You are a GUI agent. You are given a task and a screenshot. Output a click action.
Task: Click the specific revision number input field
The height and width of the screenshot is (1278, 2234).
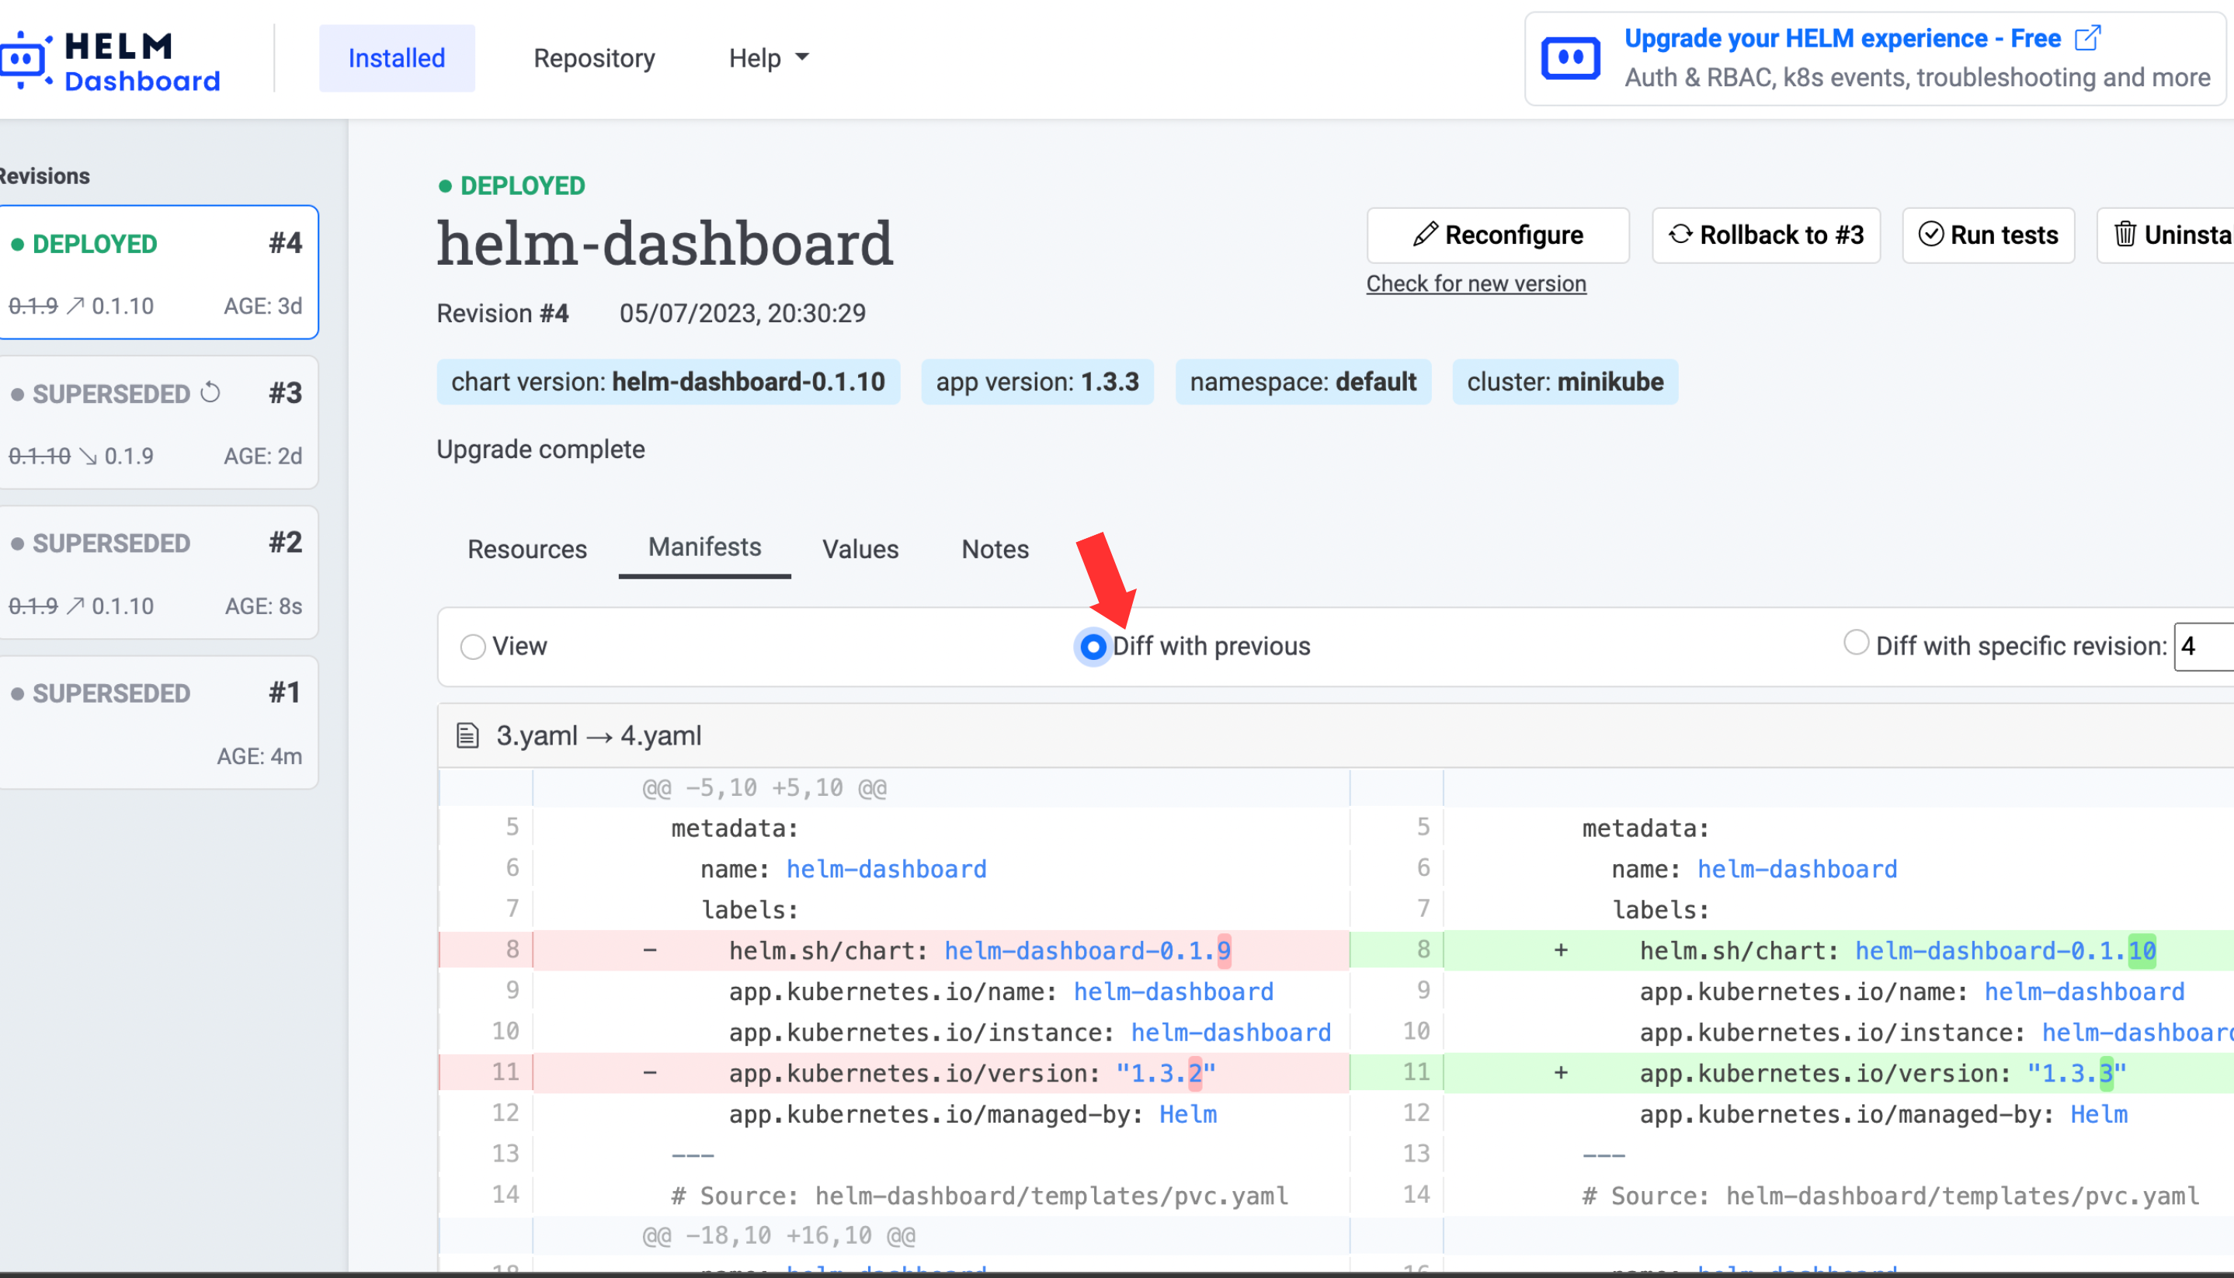coord(2203,647)
